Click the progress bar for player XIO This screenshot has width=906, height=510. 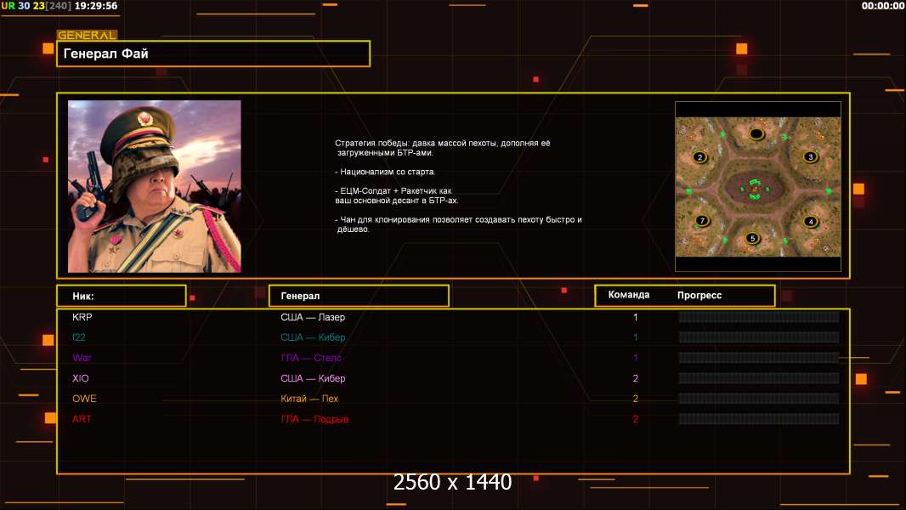tap(758, 378)
